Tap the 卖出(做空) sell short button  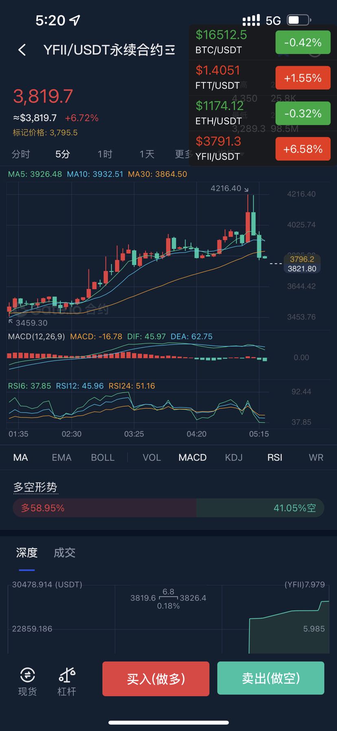click(x=271, y=679)
